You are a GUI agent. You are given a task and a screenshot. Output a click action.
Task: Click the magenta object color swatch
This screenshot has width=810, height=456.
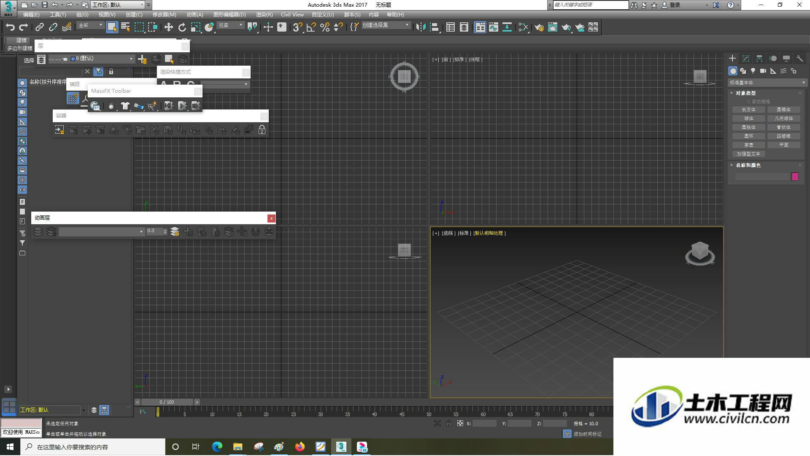pos(795,177)
